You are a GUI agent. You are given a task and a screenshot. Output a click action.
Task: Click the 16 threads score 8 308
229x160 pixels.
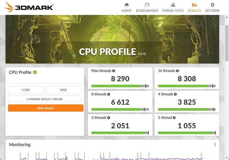point(187,79)
